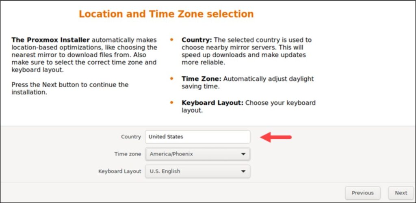Click the orange bullet beside Time Zone description
The height and width of the screenshot is (203, 416).
[172, 78]
